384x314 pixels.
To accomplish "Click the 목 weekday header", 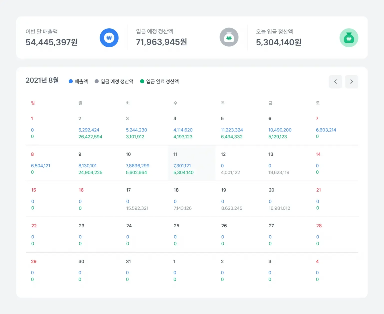I will 223,103.
